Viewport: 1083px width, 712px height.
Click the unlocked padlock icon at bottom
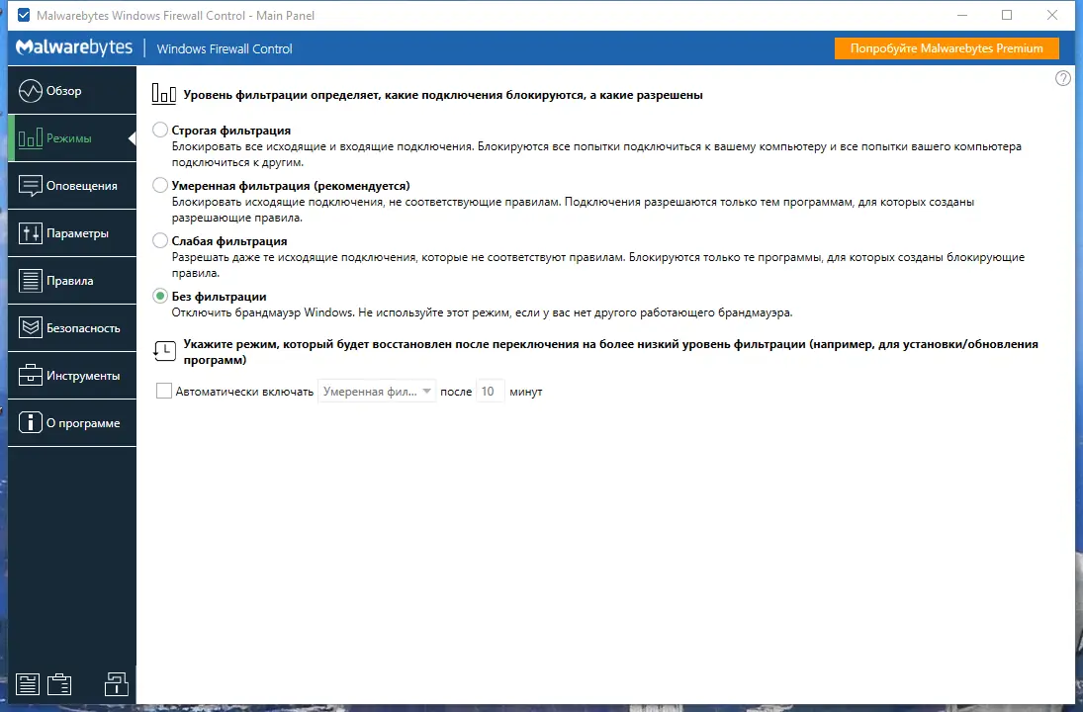[116, 683]
